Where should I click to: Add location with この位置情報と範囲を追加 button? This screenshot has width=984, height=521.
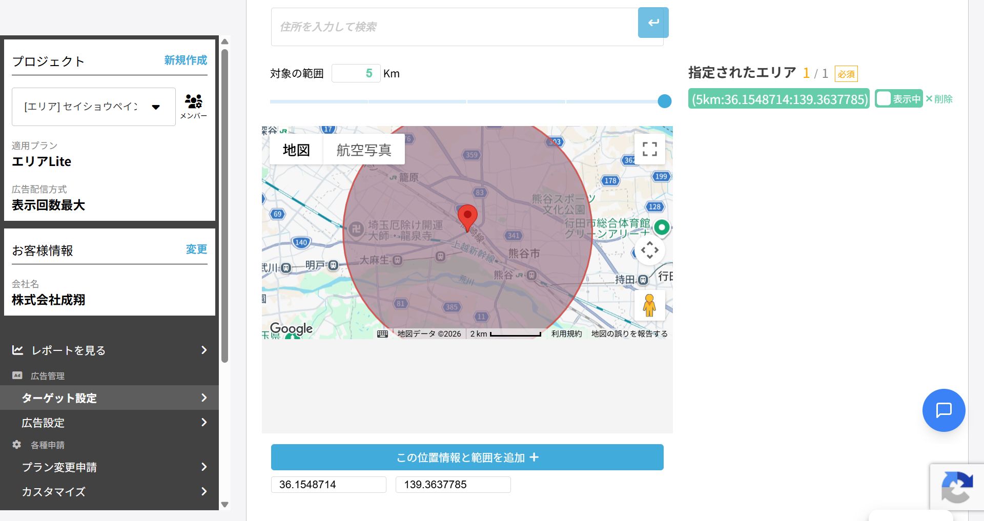[467, 457]
